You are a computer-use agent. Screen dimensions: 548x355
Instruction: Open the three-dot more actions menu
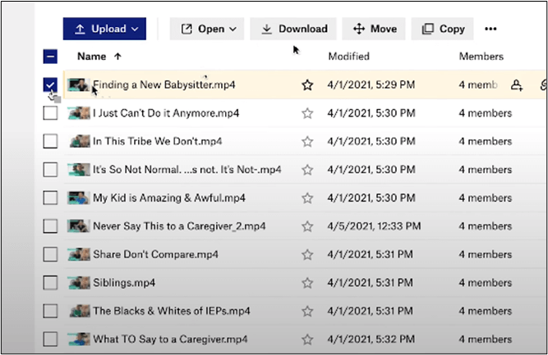[490, 29]
